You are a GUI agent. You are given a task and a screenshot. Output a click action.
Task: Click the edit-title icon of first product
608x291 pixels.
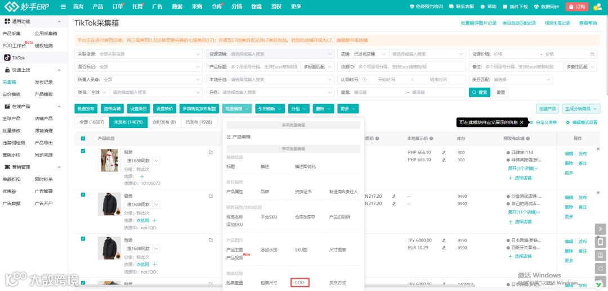[x=211, y=152]
